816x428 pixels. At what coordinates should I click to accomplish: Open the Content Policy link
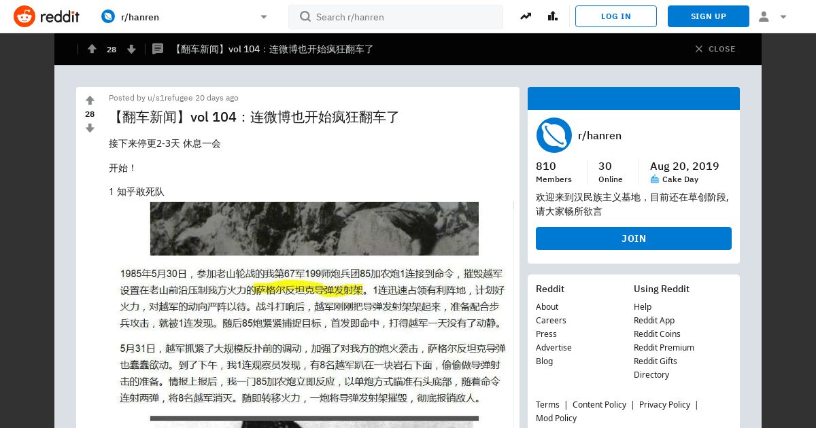coord(599,404)
